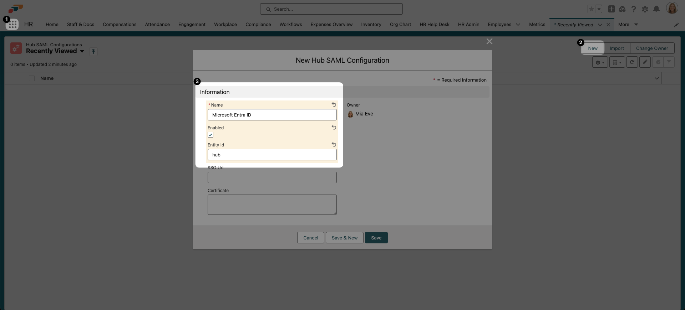Open the Compliance tab
The width and height of the screenshot is (685, 310).
pos(258,25)
